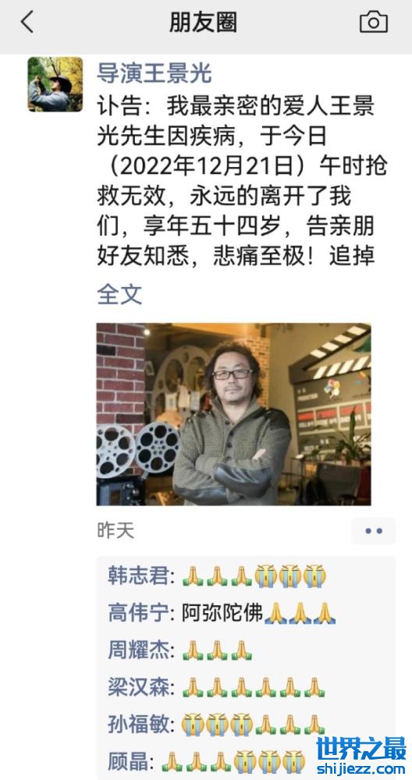Tap the 阿弥陀佛 comment text
Viewport: 412px width, 780px height.
[x=222, y=613]
